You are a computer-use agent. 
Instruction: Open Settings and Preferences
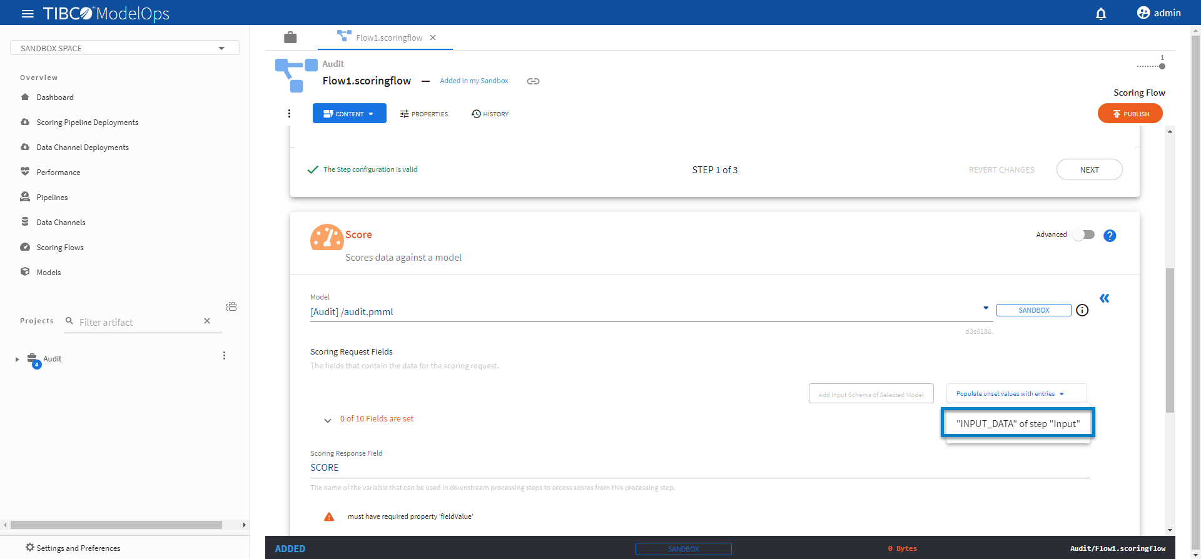point(73,548)
